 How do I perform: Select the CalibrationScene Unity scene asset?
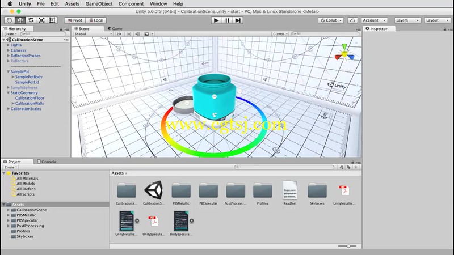click(x=153, y=193)
